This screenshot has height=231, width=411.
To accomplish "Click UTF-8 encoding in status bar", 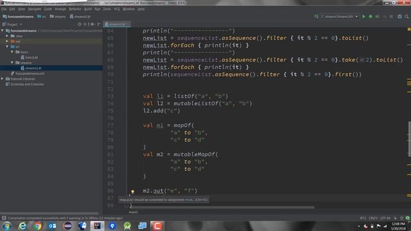I will pyautogui.click(x=385, y=218).
